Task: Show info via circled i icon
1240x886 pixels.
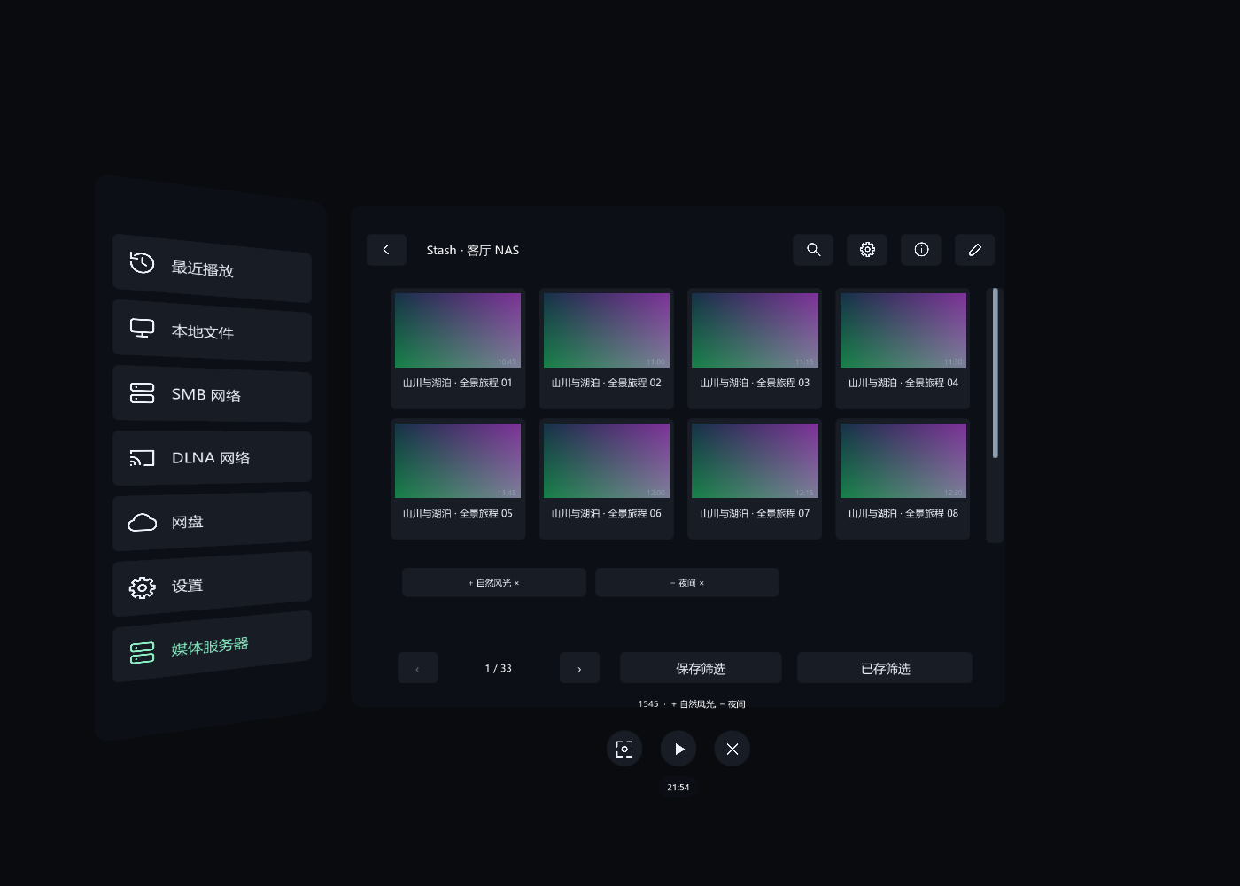Action: (921, 250)
